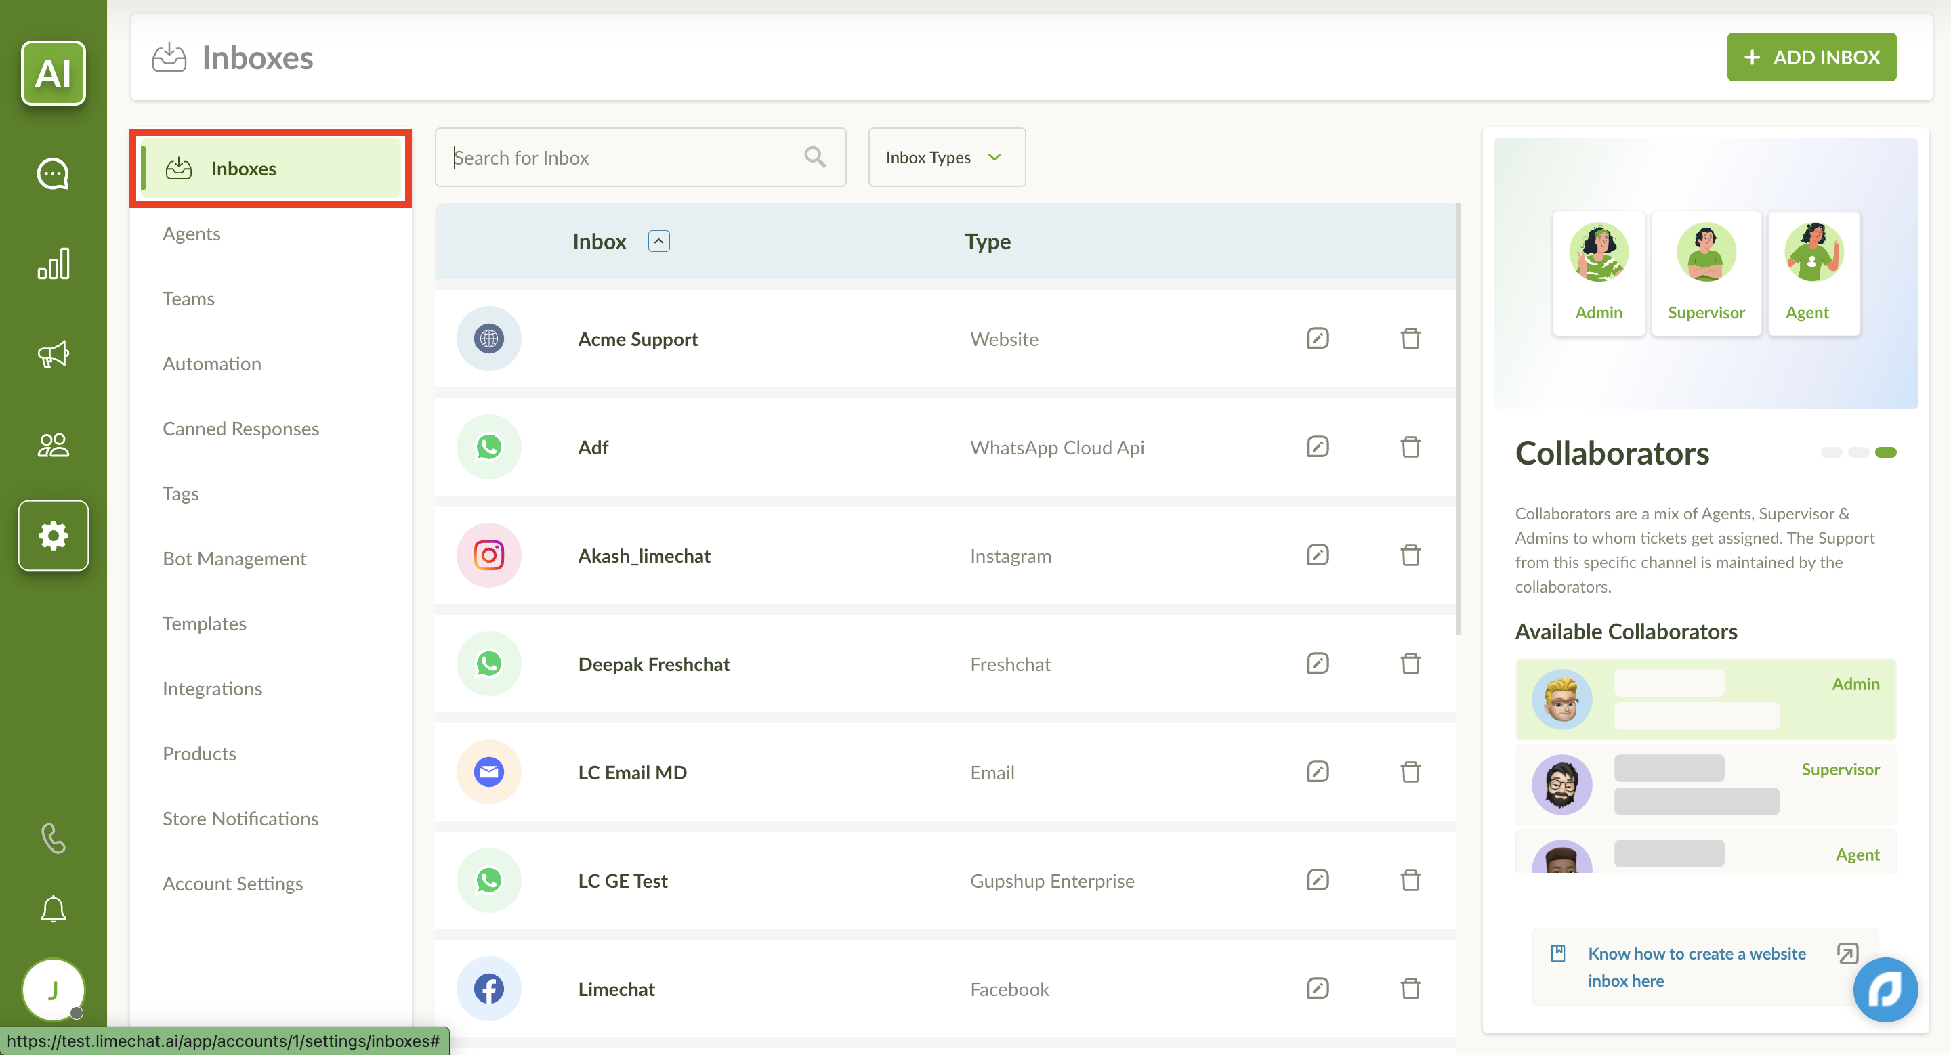Image resolution: width=1951 pixels, height=1055 pixels.
Task: Open the notifications bell icon
Action: [53, 909]
